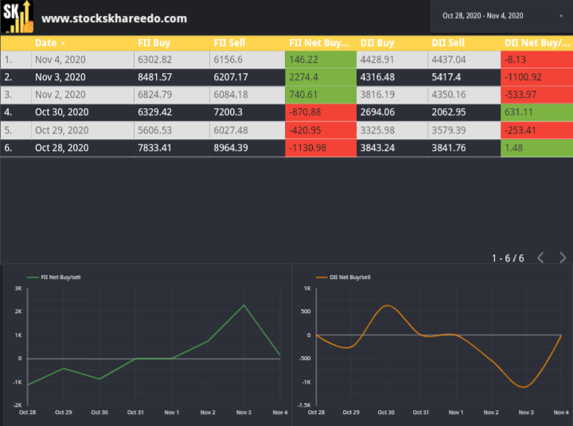Viewport: 573px width, 426px height.
Task: Click red FII net cell -870.88
Action: click(x=321, y=112)
